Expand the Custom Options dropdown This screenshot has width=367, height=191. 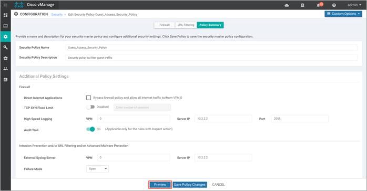(x=343, y=14)
